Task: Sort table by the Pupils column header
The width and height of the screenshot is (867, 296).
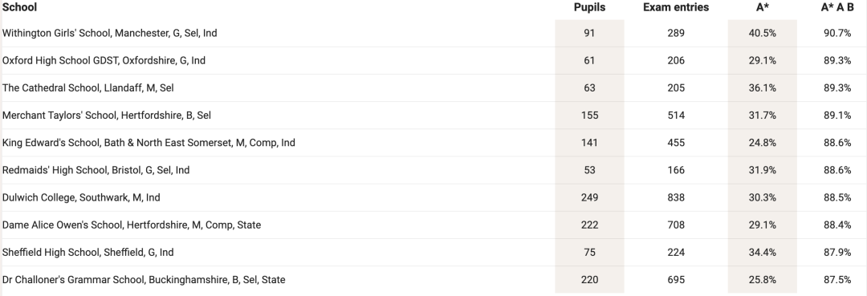Action: (x=589, y=7)
